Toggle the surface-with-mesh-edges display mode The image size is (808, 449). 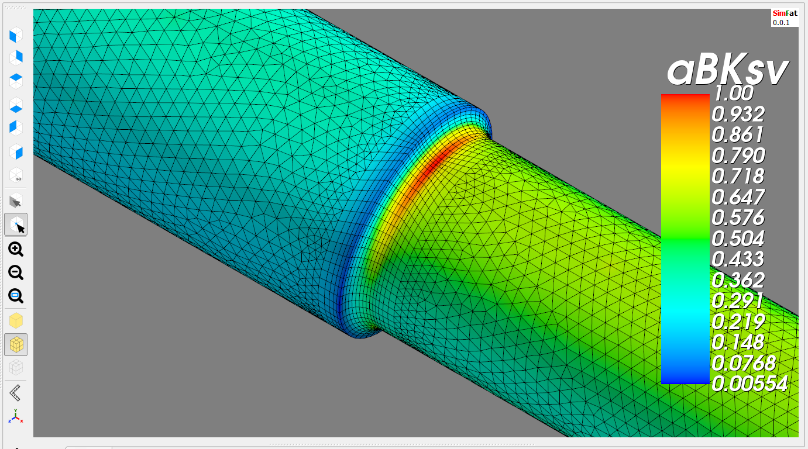[16, 344]
